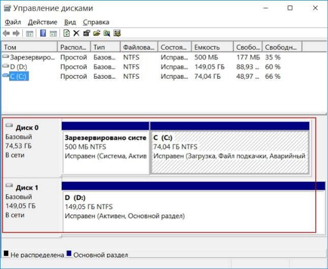
Task: Click the 66 % free space value
Action: coord(272,76)
